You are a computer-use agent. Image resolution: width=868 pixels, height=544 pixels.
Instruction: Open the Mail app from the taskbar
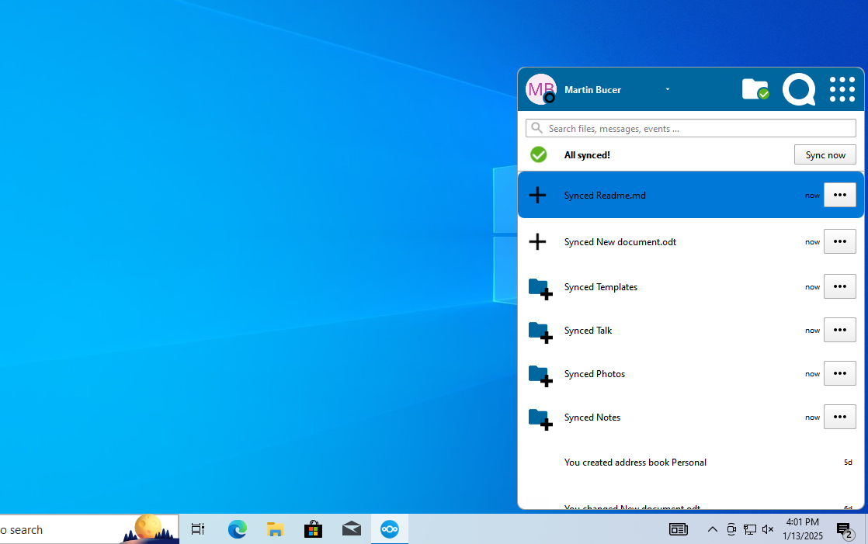pos(352,529)
